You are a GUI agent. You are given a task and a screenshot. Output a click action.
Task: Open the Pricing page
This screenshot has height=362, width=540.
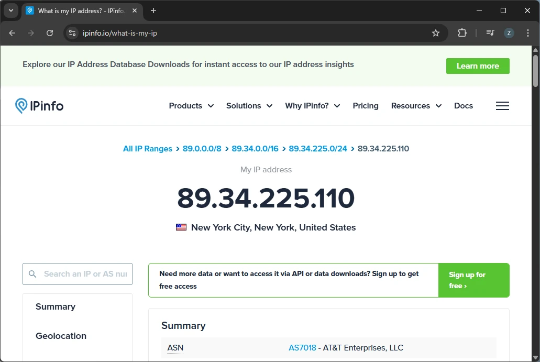click(366, 106)
